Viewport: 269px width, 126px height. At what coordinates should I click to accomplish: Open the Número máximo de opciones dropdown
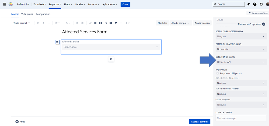(241, 94)
